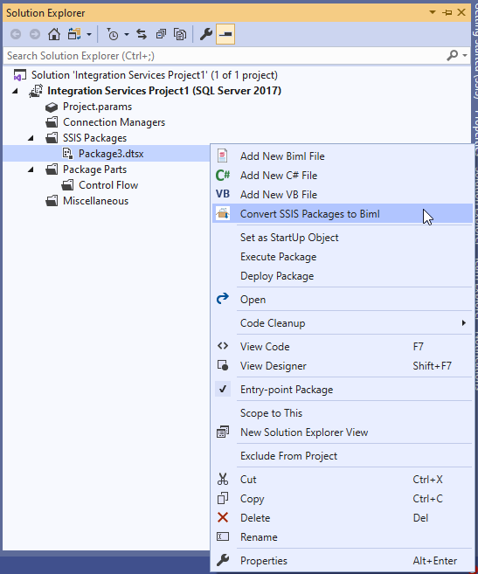Click the Package3.dtsx file icon
The width and height of the screenshot is (478, 574).
[67, 154]
